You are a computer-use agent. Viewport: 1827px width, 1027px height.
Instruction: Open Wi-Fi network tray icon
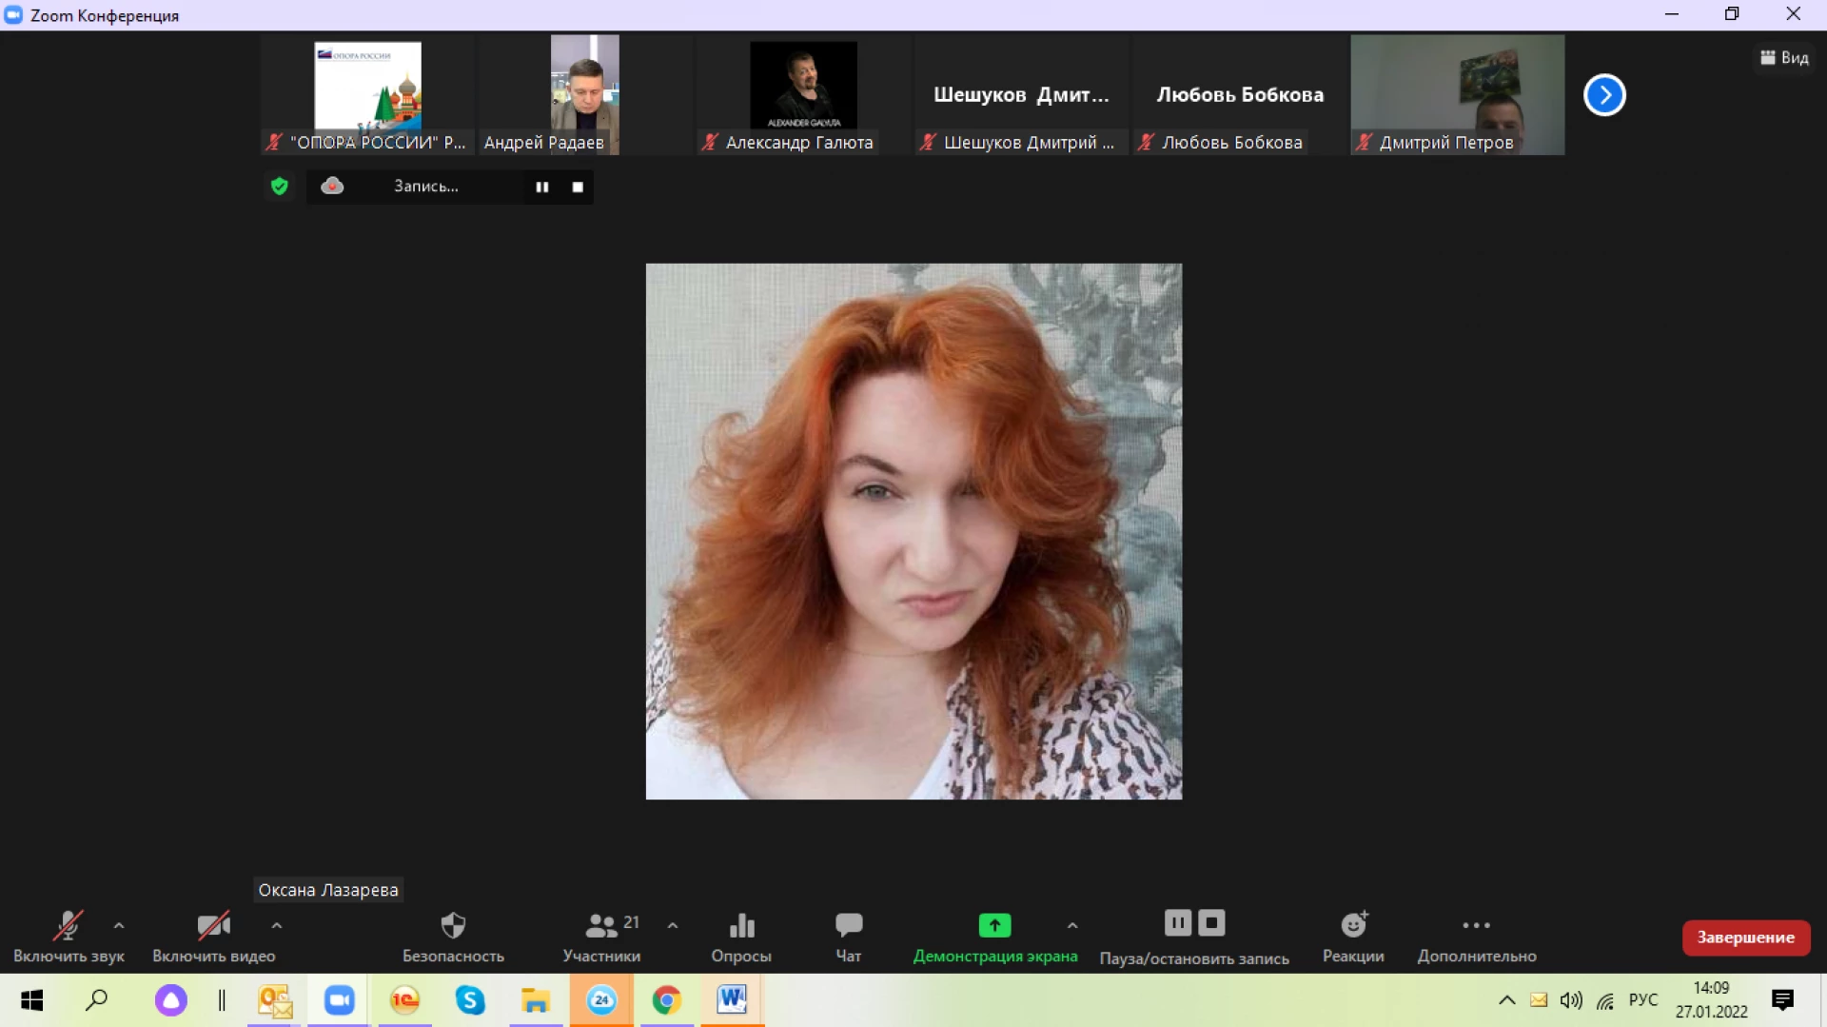(x=1606, y=1000)
